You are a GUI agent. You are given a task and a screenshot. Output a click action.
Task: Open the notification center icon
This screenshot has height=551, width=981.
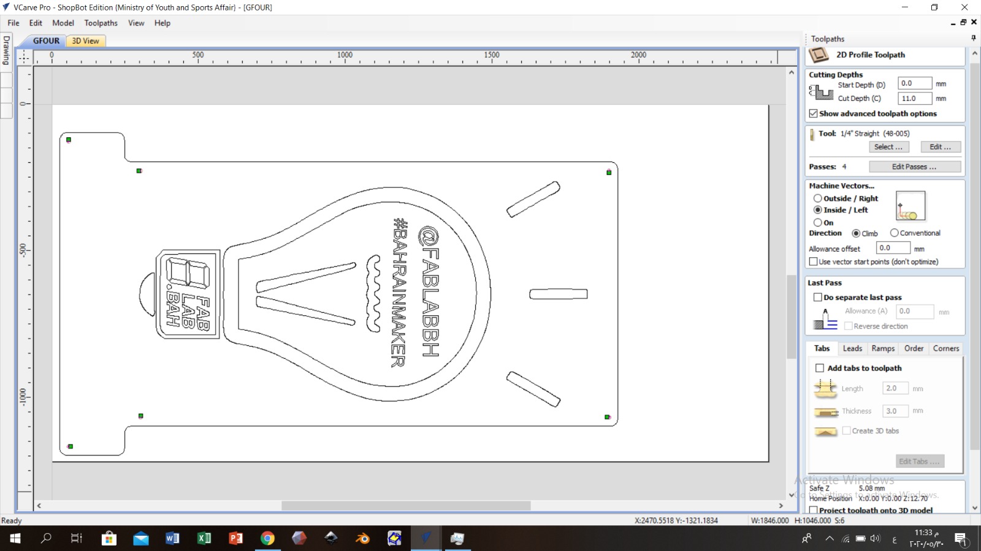click(961, 539)
